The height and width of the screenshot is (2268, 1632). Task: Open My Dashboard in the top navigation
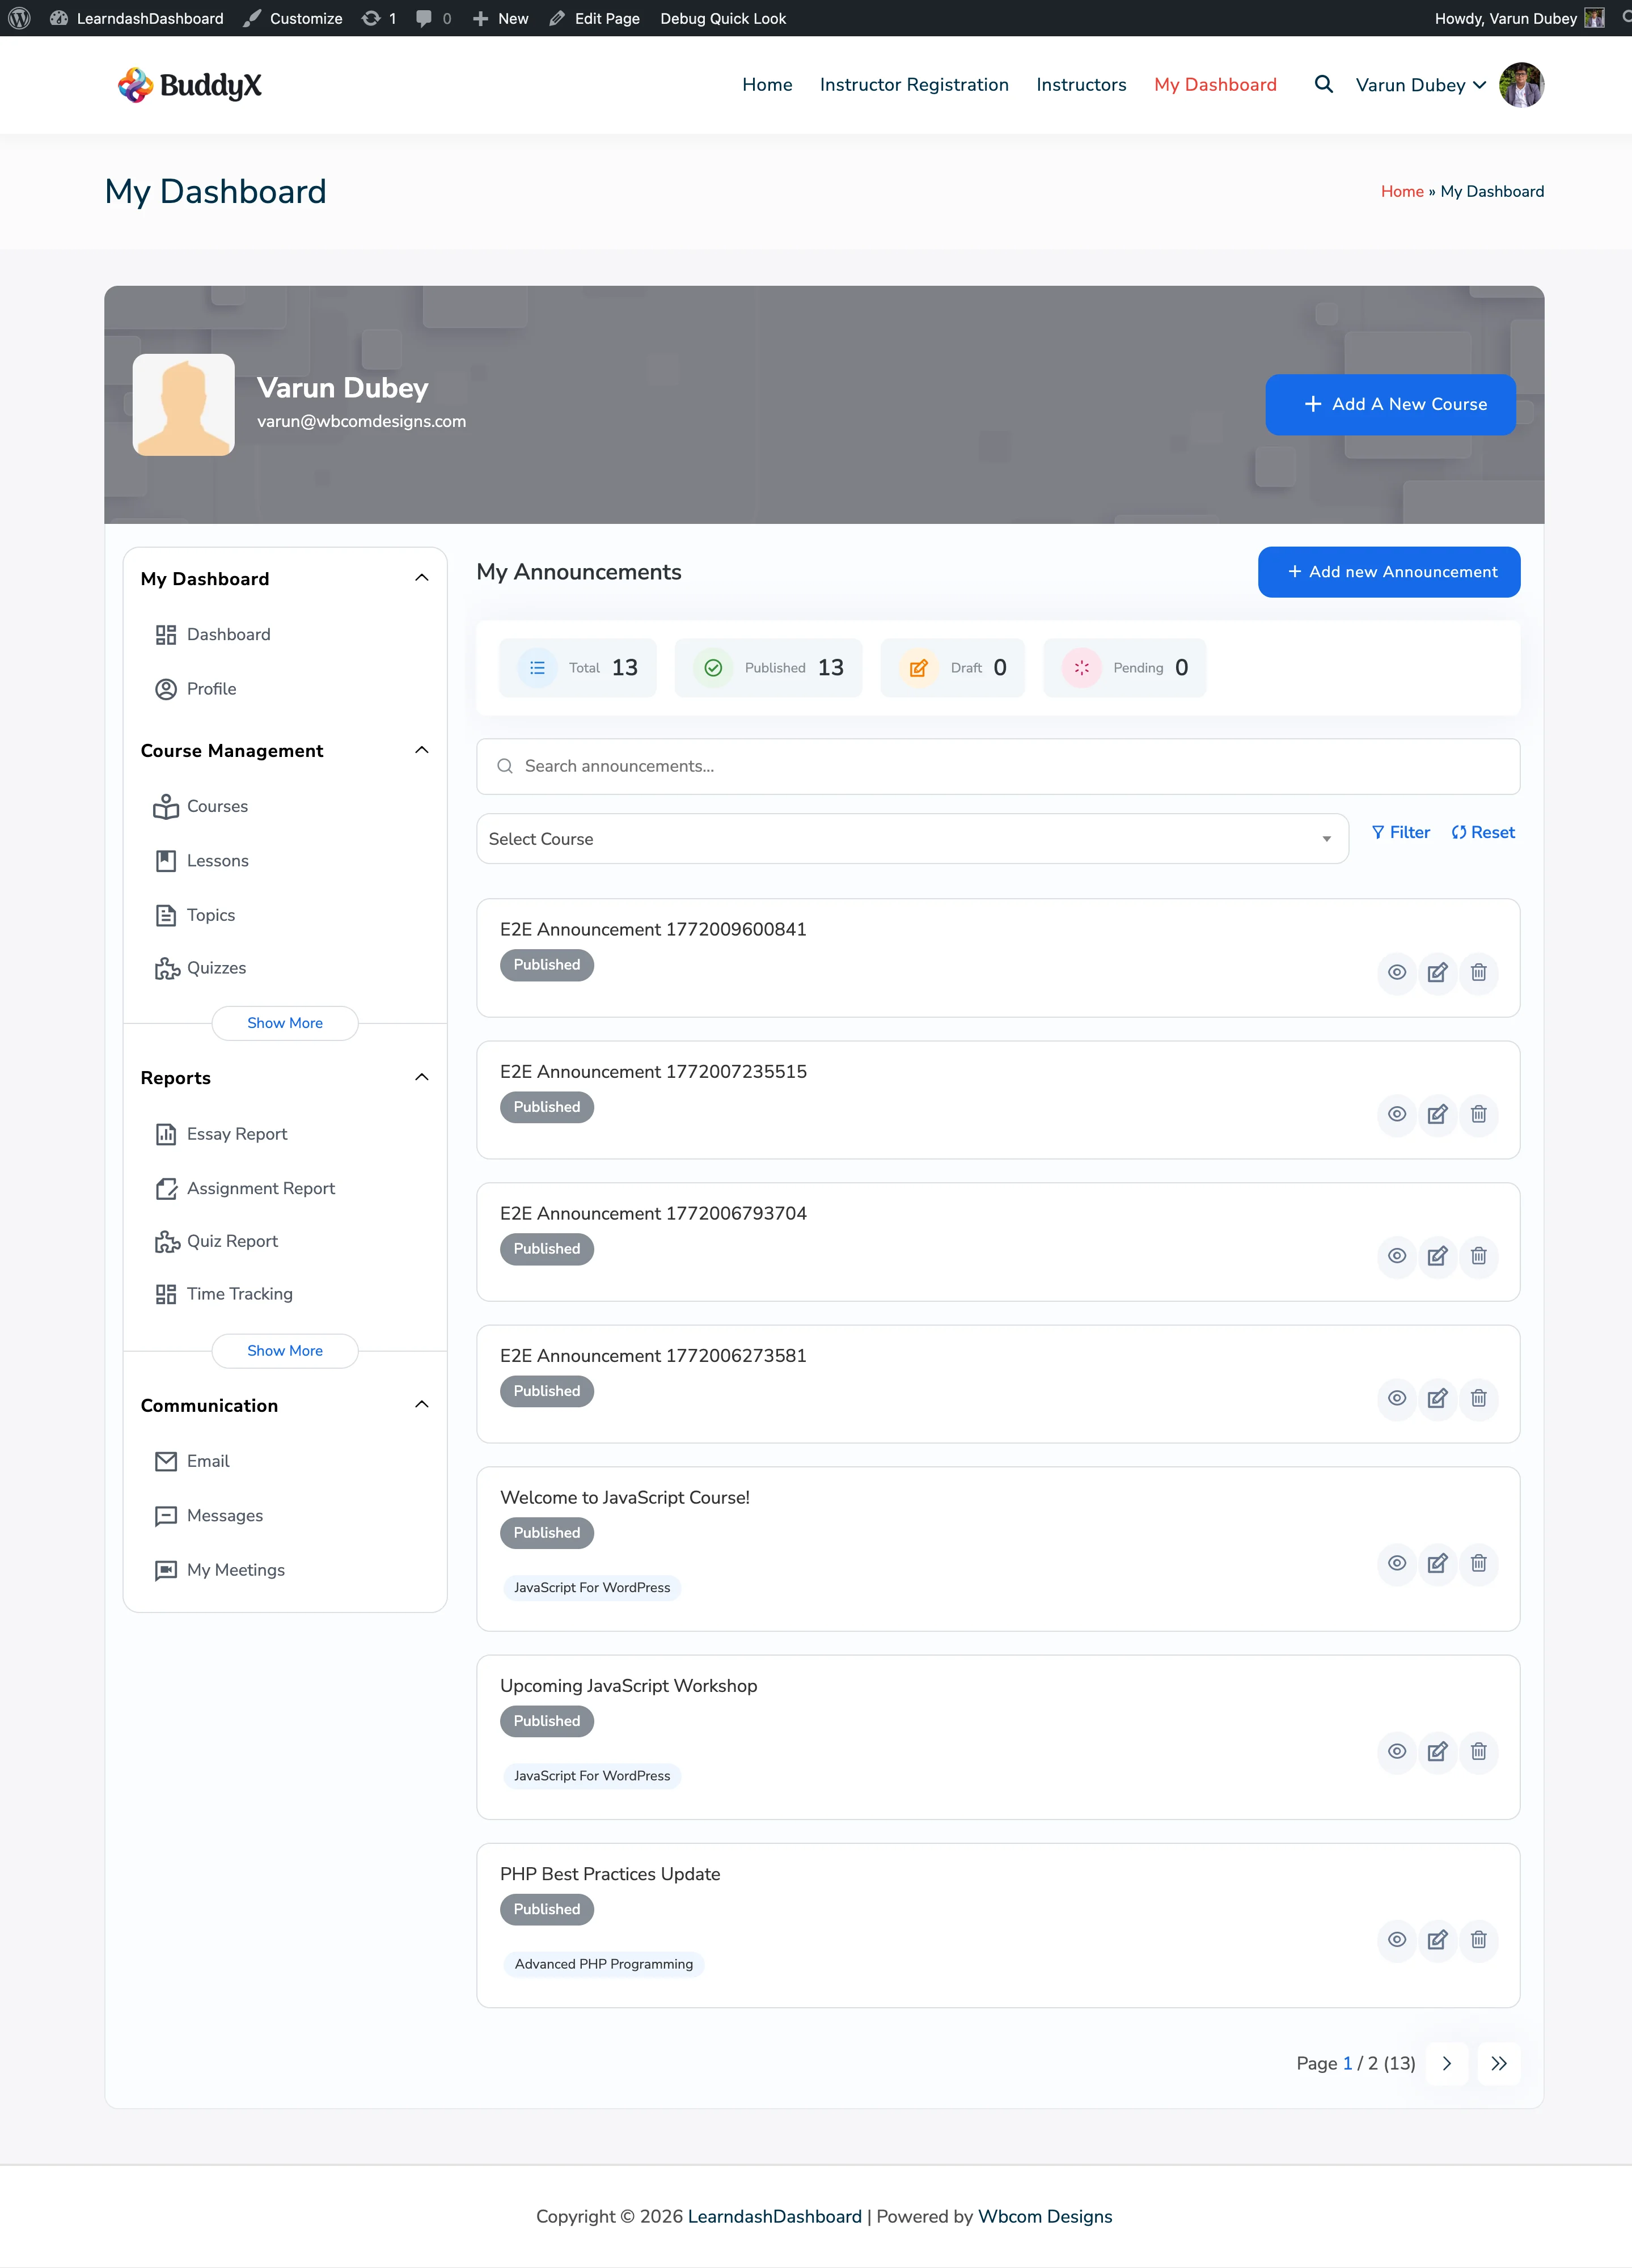tap(1215, 85)
